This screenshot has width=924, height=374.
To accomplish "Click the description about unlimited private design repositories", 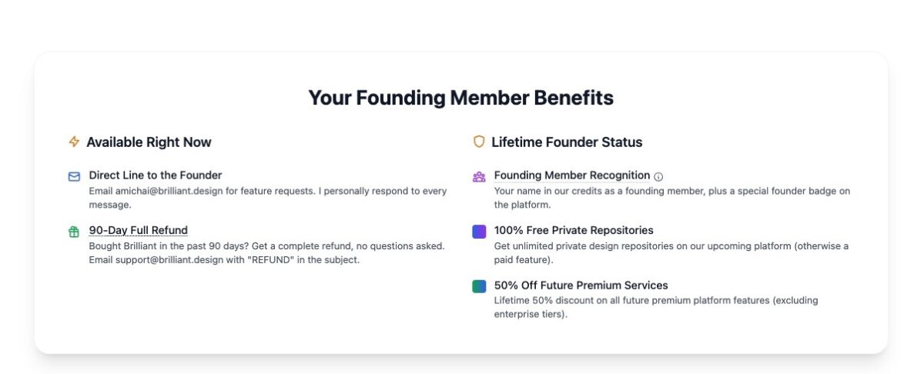I will tap(671, 253).
